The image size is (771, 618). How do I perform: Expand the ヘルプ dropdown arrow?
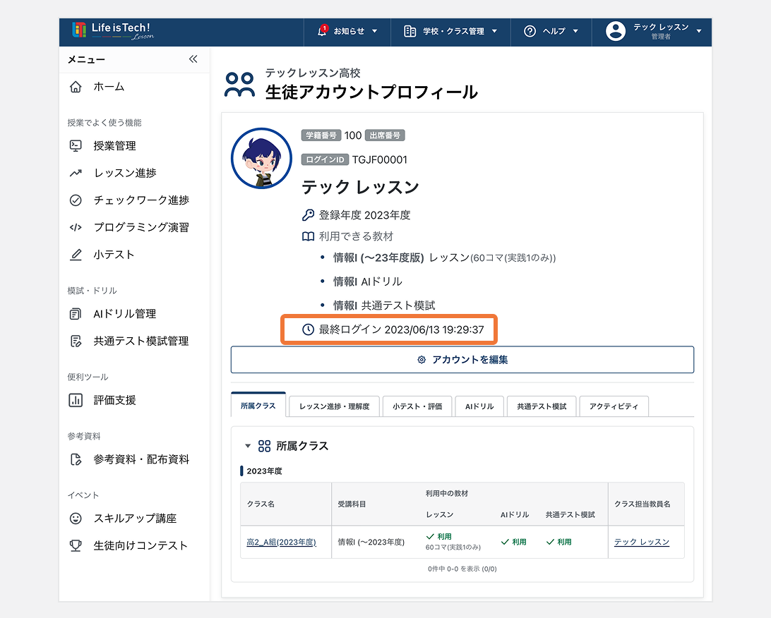(x=575, y=31)
